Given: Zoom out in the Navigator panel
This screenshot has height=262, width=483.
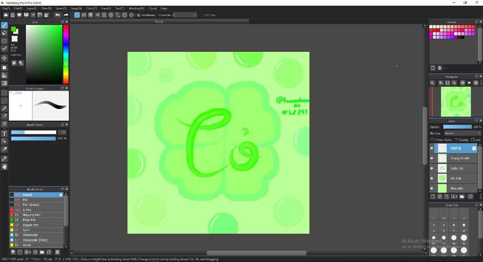Looking at the screenshot, I should (x=454, y=83).
